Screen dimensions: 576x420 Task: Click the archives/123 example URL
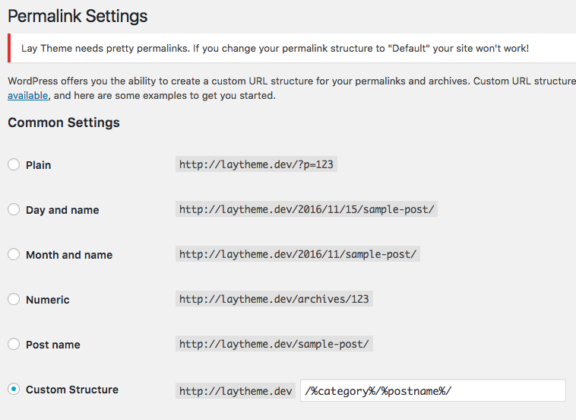(274, 299)
